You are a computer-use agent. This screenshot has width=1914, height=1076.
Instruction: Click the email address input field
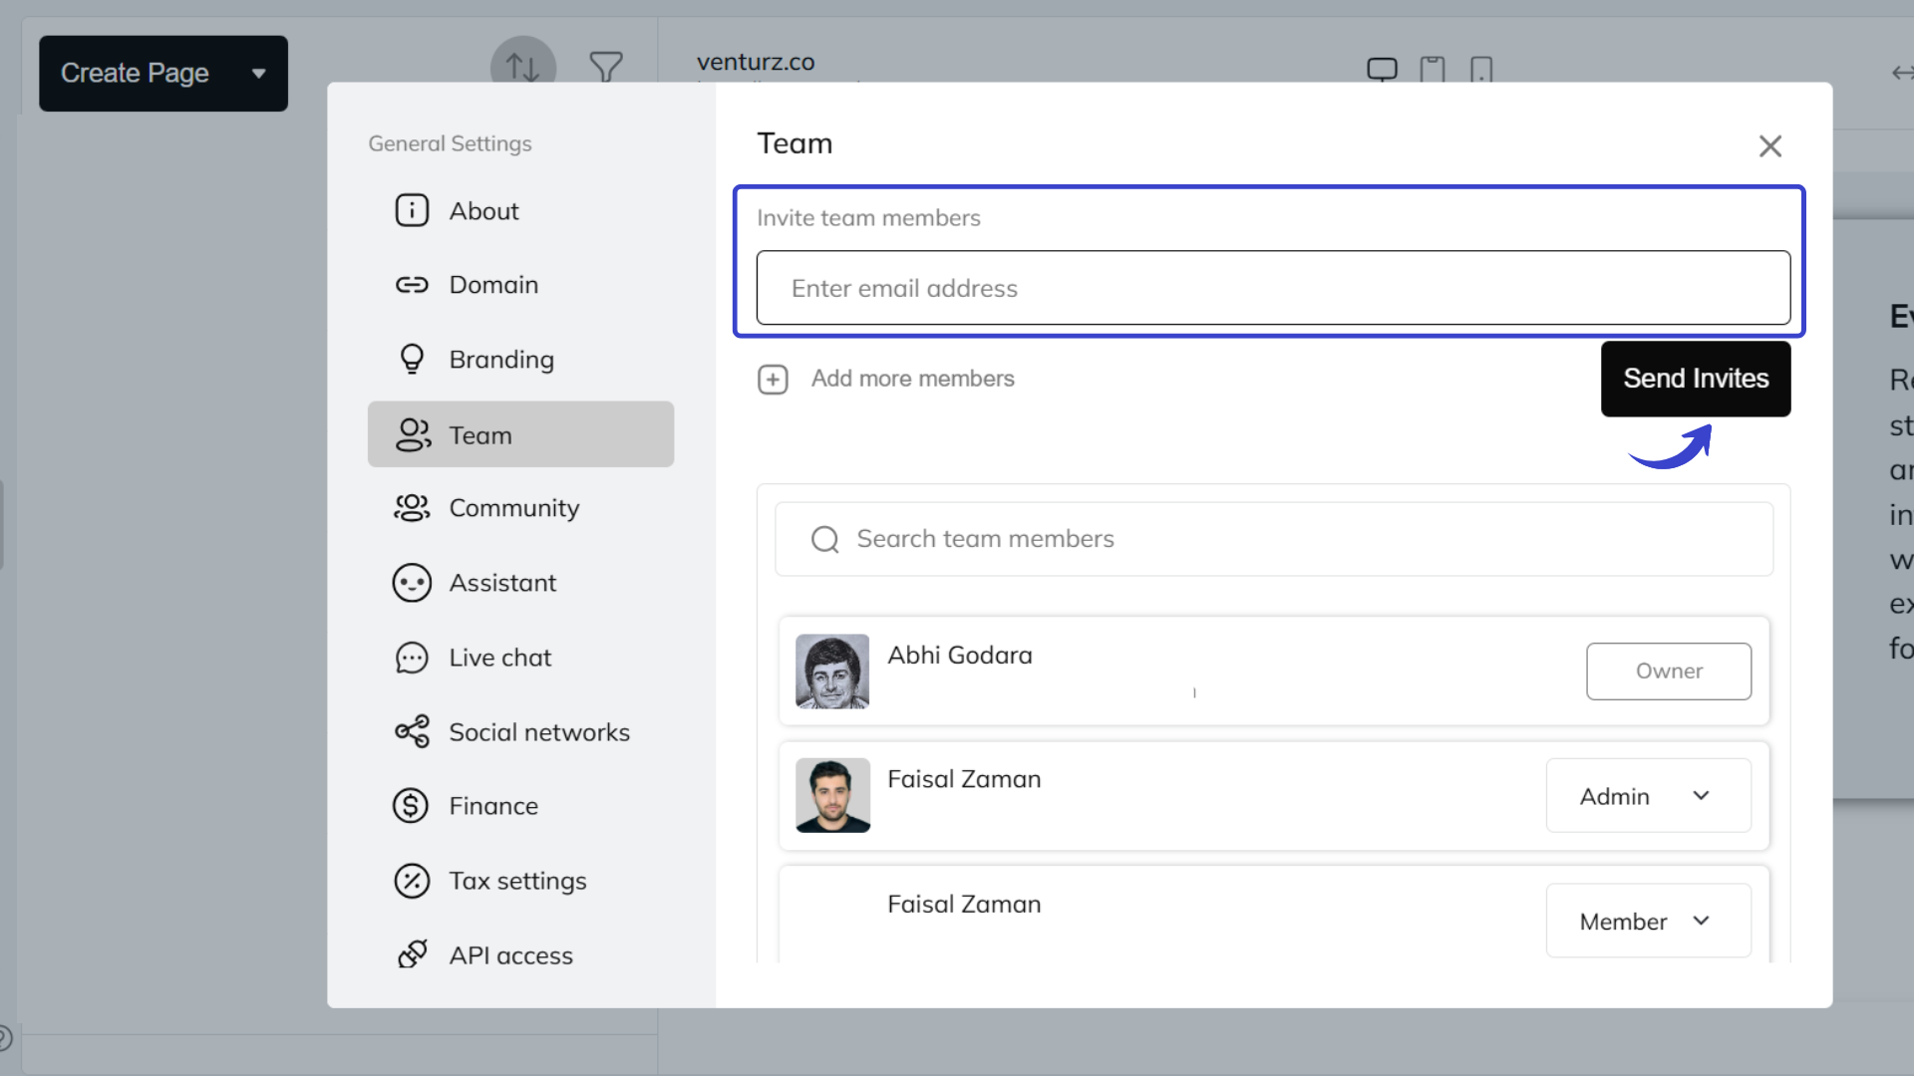[x=1272, y=288]
